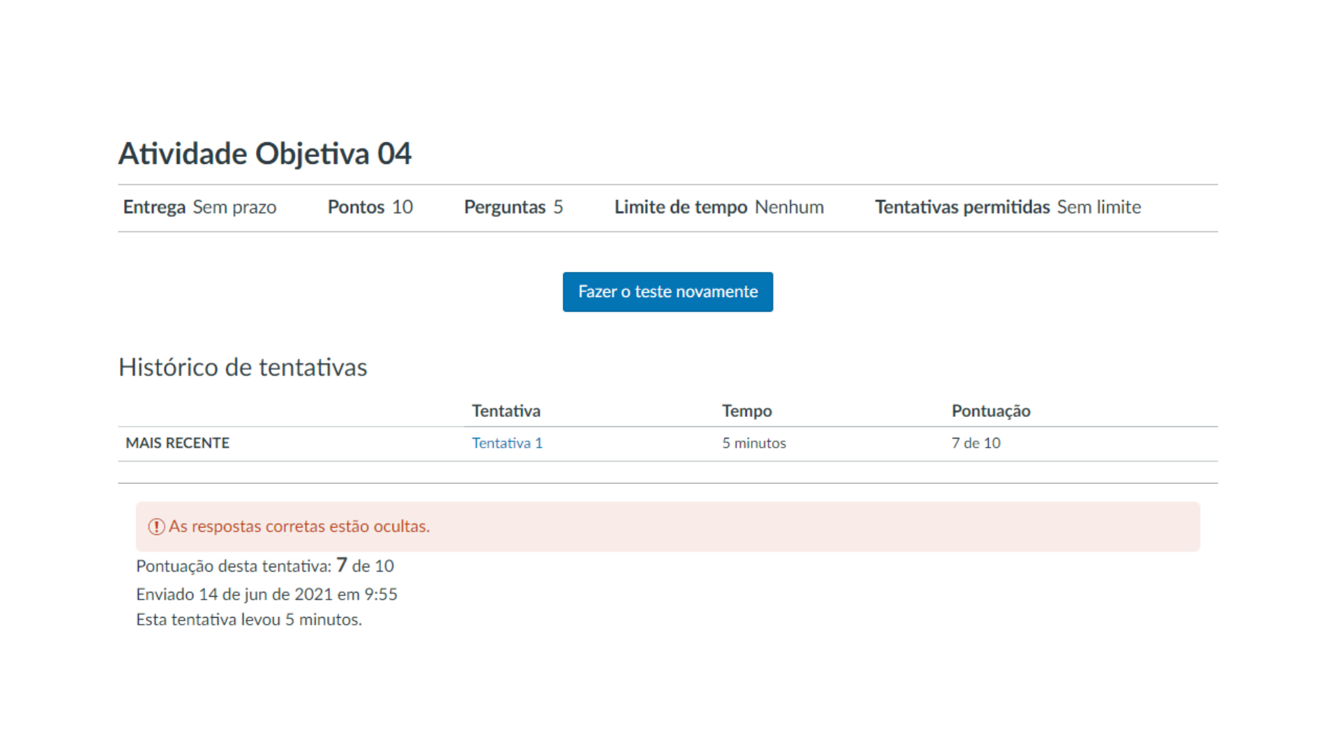Viewport: 1339px width, 753px height.
Task: Click the Perguntas 5 info item
Action: 513,206
